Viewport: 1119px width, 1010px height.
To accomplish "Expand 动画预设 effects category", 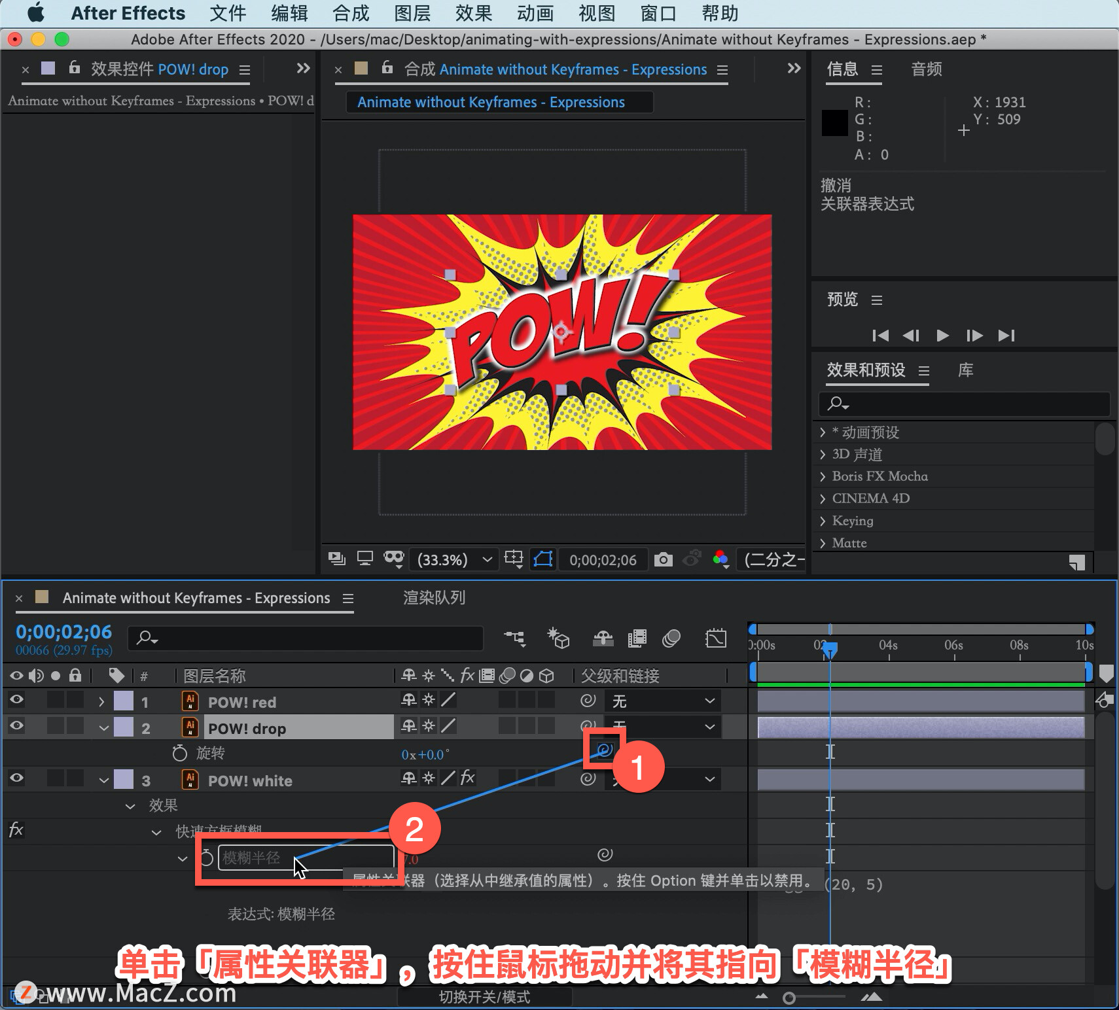I will click(x=823, y=432).
